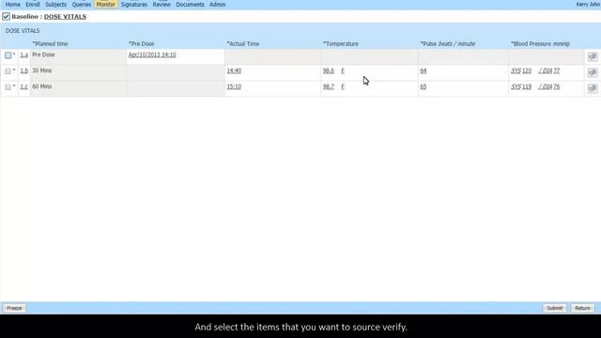Image resolution: width=601 pixels, height=338 pixels.
Task: Select Pre Dose value Apr/10/2013 14:10
Action: point(152,54)
